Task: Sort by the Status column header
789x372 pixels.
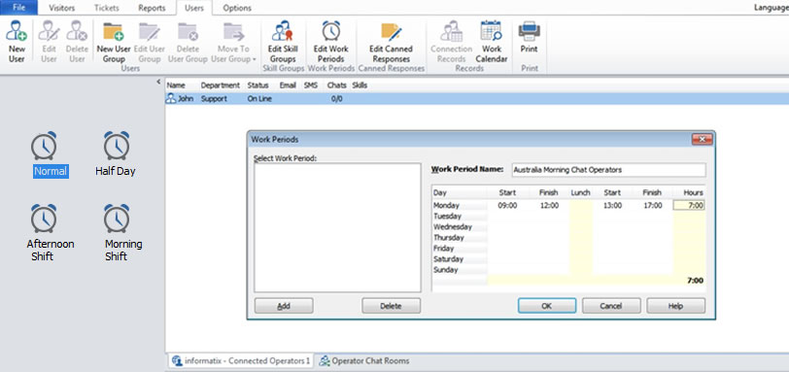Action: coord(258,85)
